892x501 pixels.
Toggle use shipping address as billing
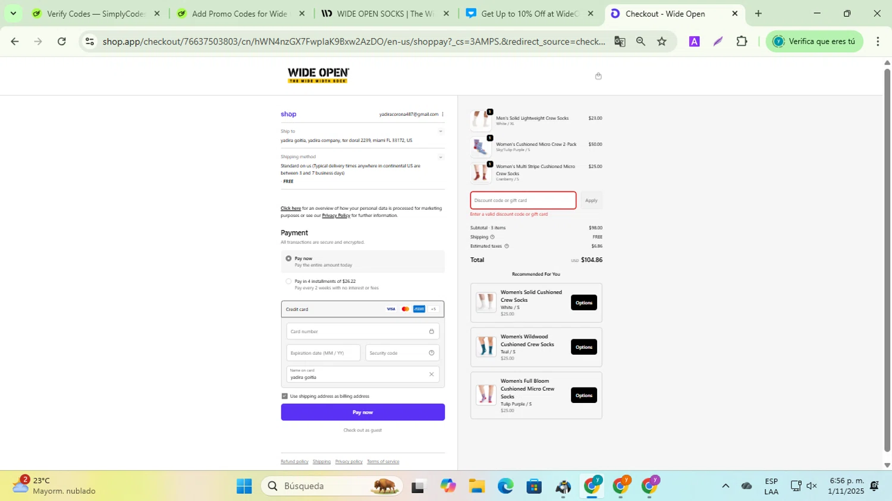tap(284, 396)
